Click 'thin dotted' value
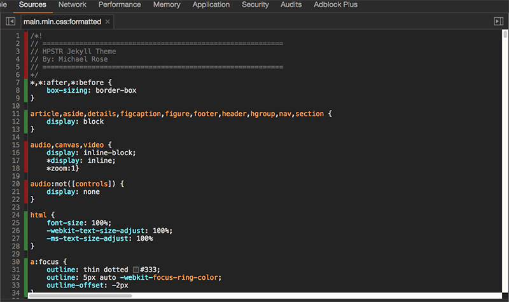 pyautogui.click(x=106, y=270)
